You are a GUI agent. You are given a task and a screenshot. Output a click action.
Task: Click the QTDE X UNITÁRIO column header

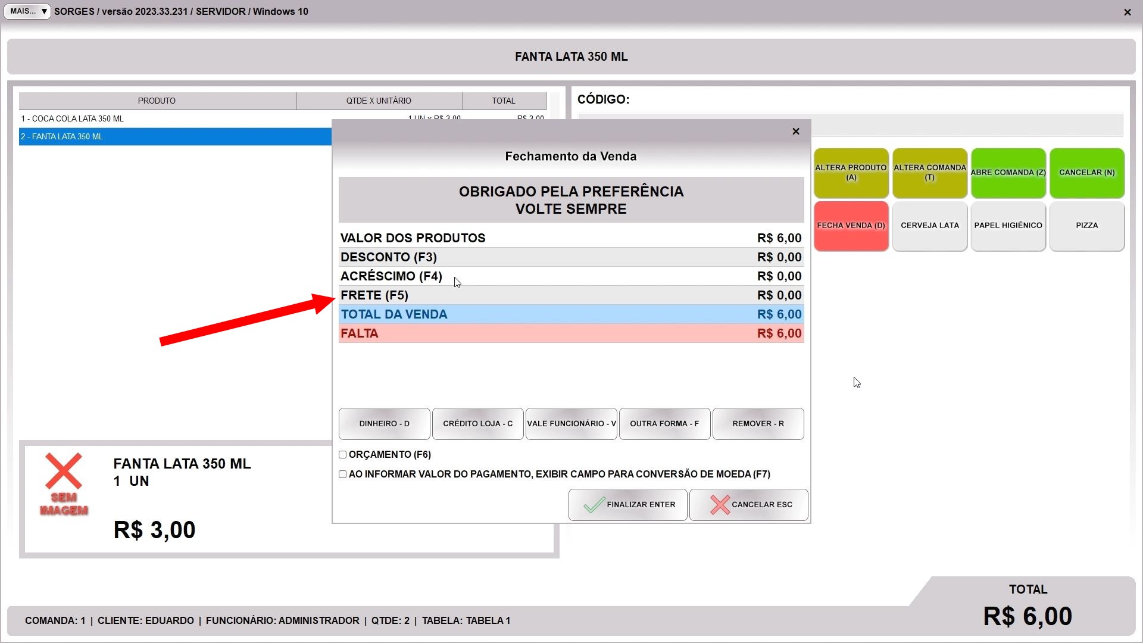379,101
